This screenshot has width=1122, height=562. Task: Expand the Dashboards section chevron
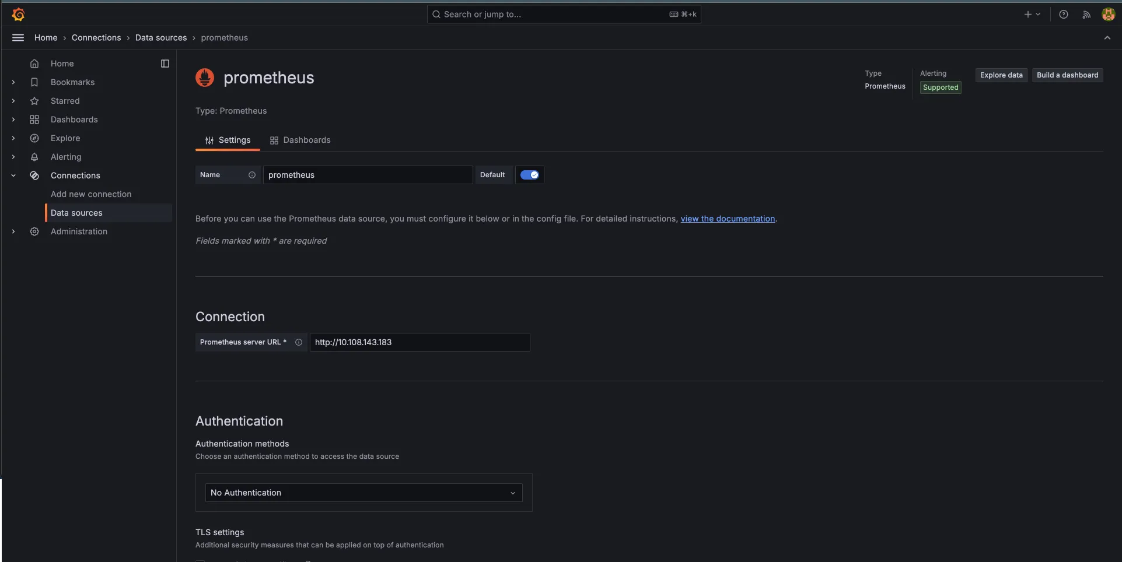pyautogui.click(x=13, y=120)
